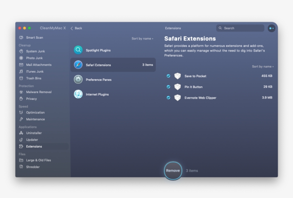Select Internet Plugins category
The image size is (293, 198).
[113, 94]
